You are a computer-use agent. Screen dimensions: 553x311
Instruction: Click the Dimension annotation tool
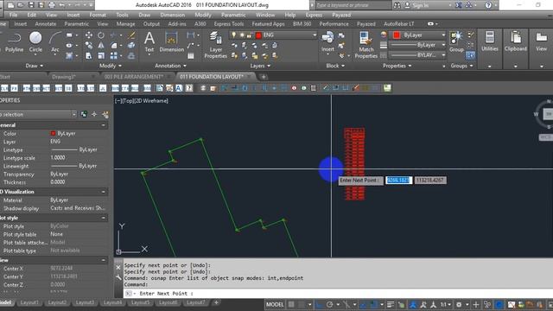[x=171, y=42]
